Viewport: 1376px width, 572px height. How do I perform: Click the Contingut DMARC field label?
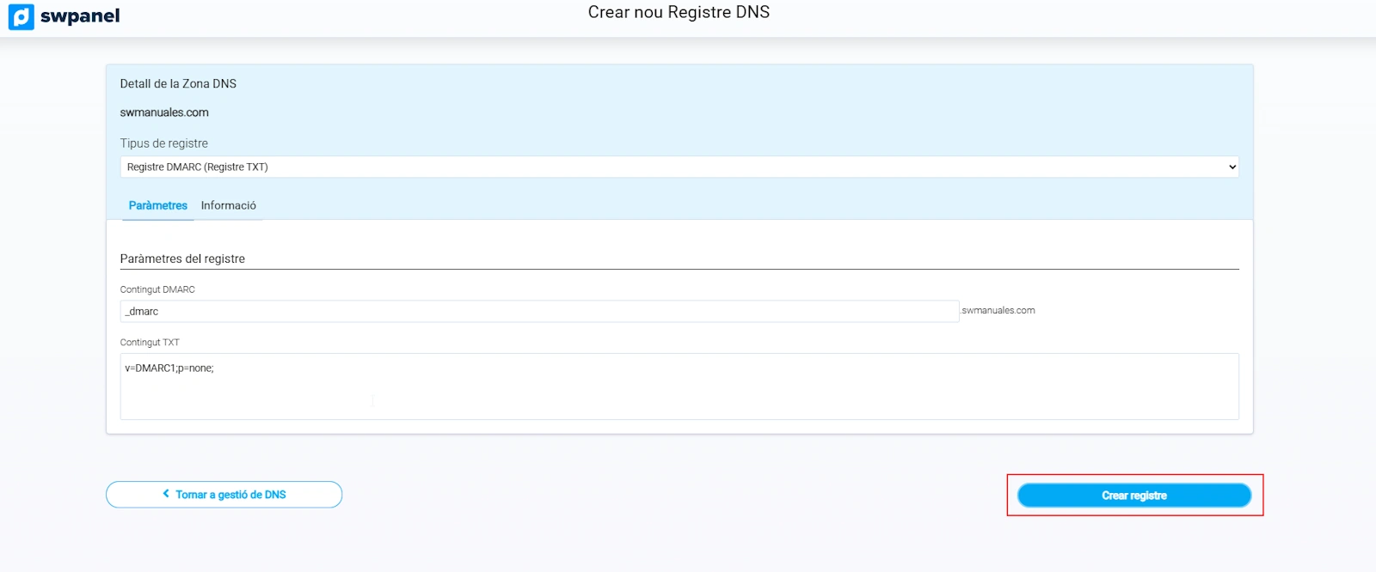tap(157, 289)
